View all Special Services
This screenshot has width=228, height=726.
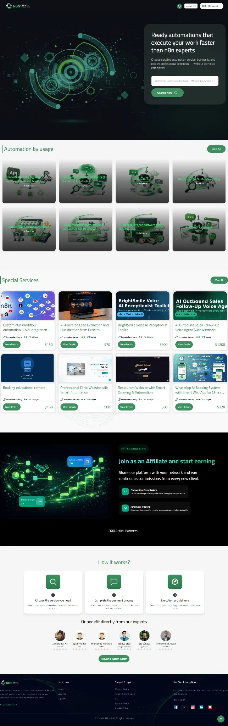click(x=219, y=280)
